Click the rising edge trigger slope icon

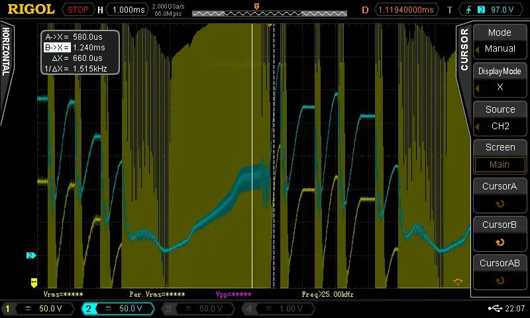(x=468, y=10)
